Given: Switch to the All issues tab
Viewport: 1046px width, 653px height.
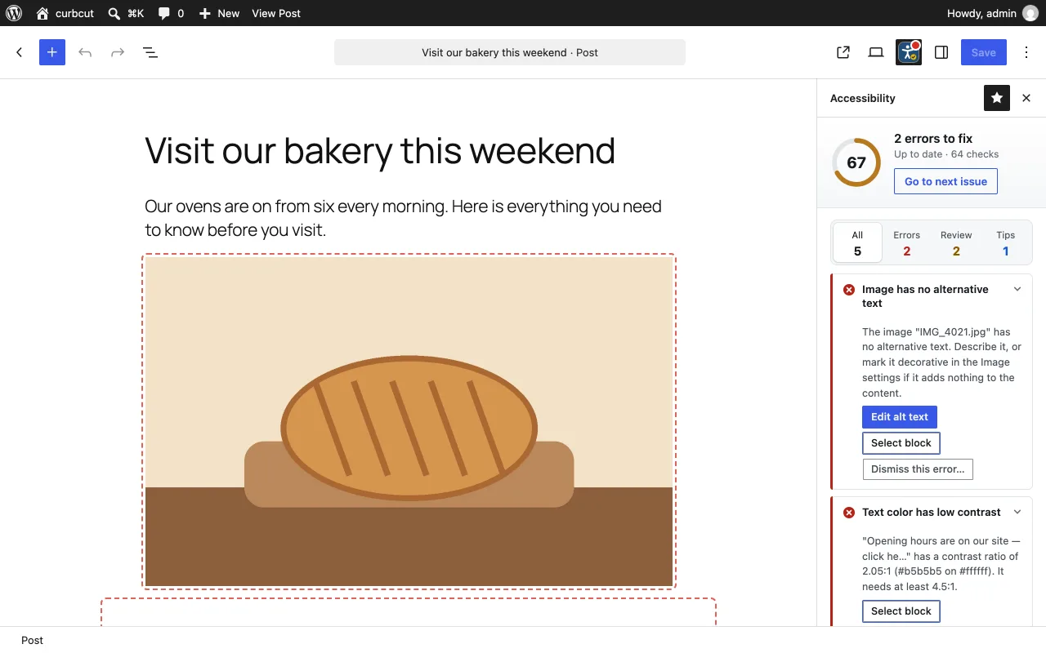Looking at the screenshot, I should (857, 242).
